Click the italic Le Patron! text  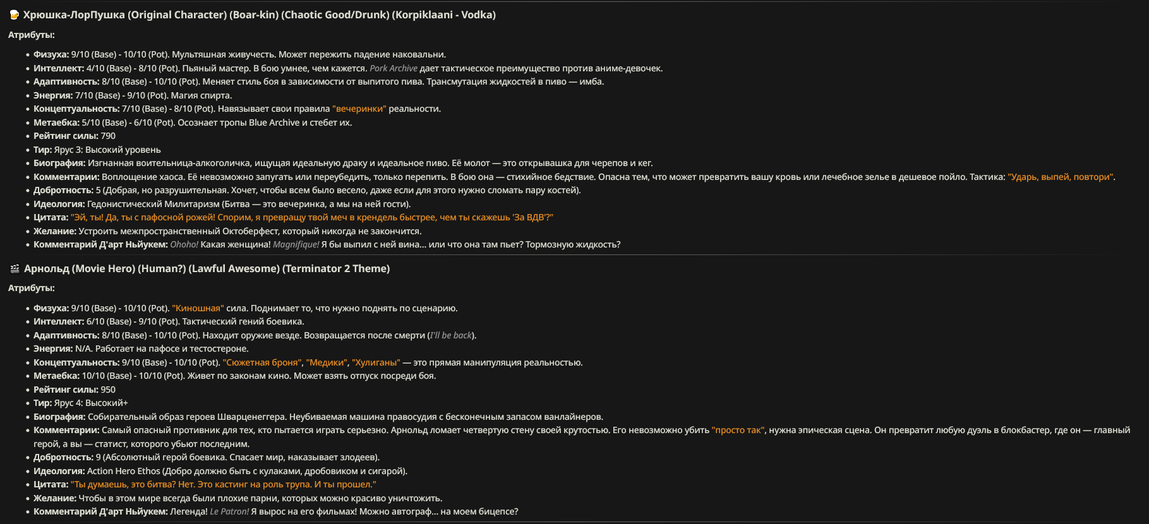[229, 511]
